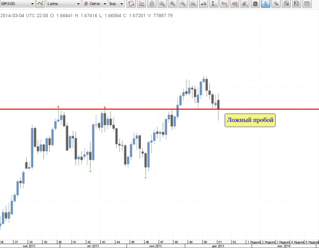The width and height of the screenshot is (319, 248).
Task: Open the Свеча chart type dropdown
Action: click(95, 4)
